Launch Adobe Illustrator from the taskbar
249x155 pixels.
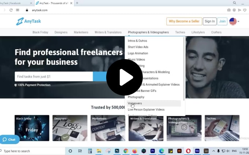pos(179,151)
